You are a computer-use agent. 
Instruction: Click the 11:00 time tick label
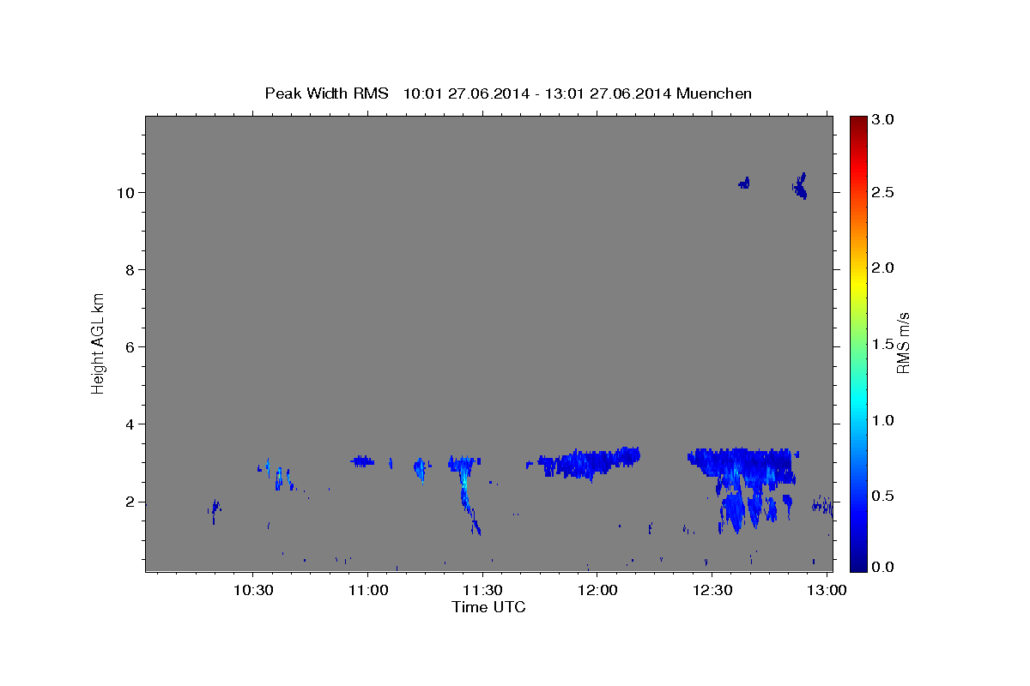click(x=367, y=591)
